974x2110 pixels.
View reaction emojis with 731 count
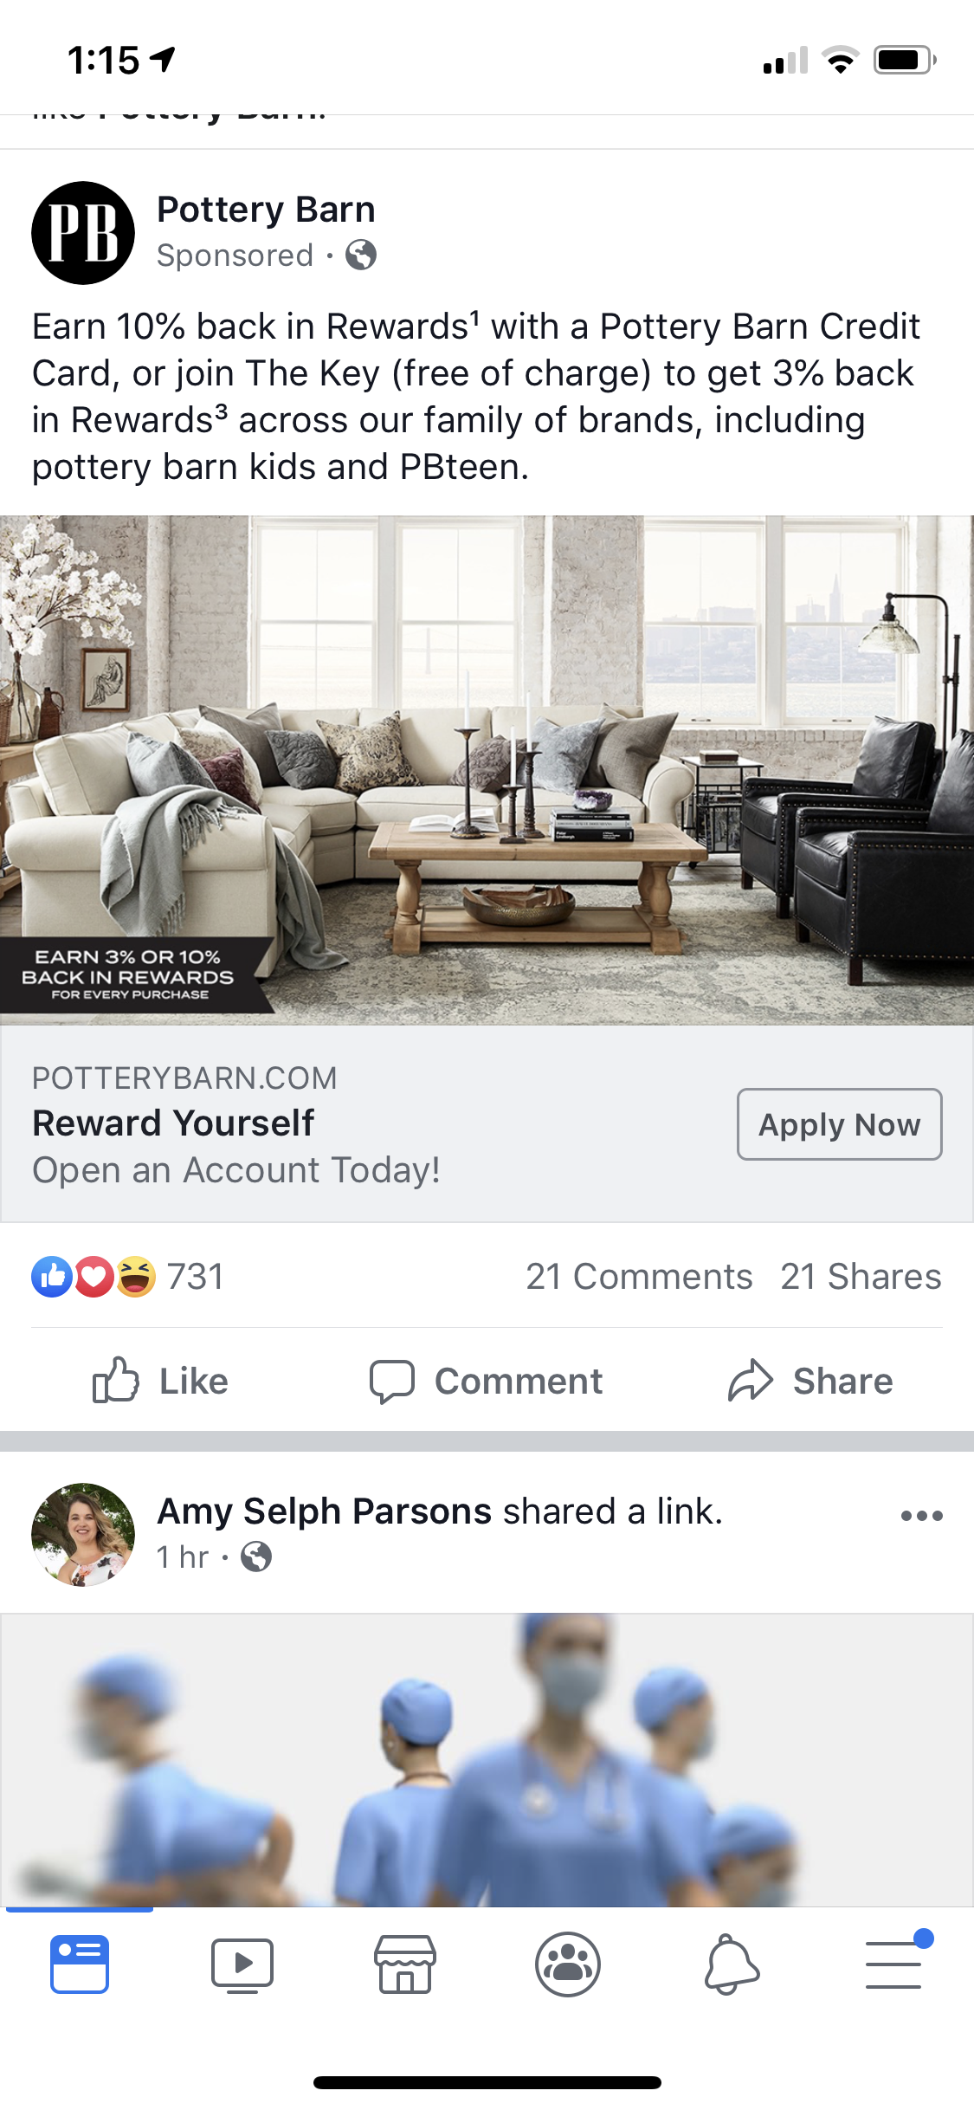pos(127,1277)
